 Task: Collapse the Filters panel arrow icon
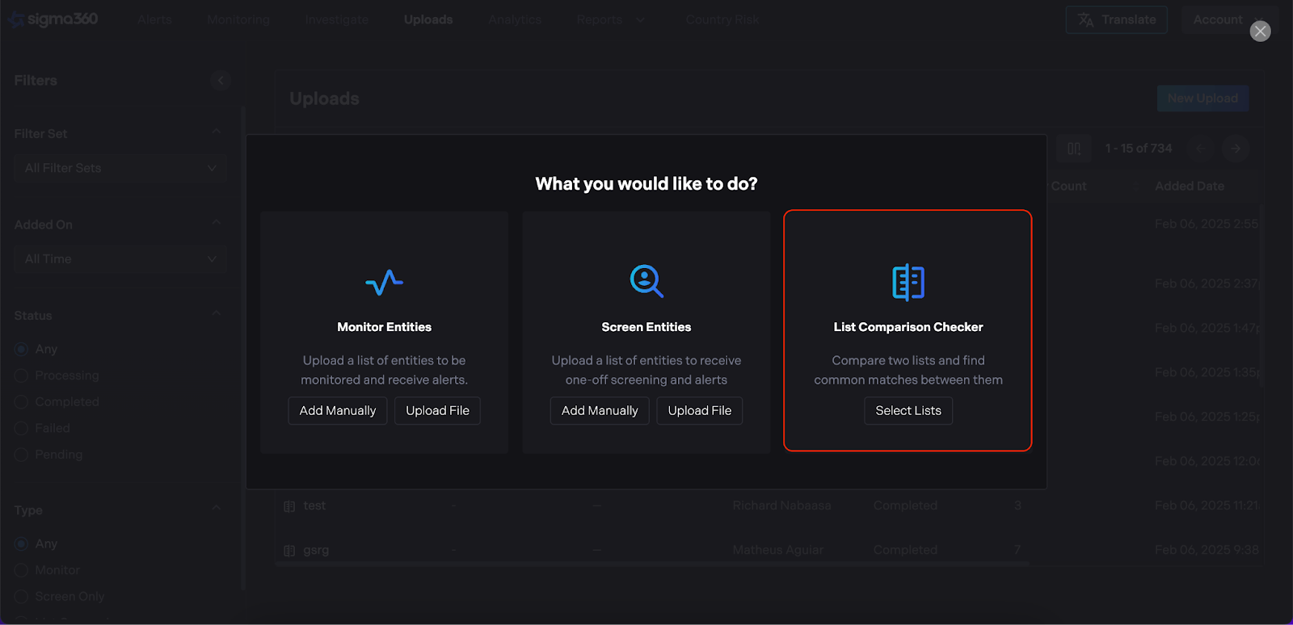pos(221,80)
